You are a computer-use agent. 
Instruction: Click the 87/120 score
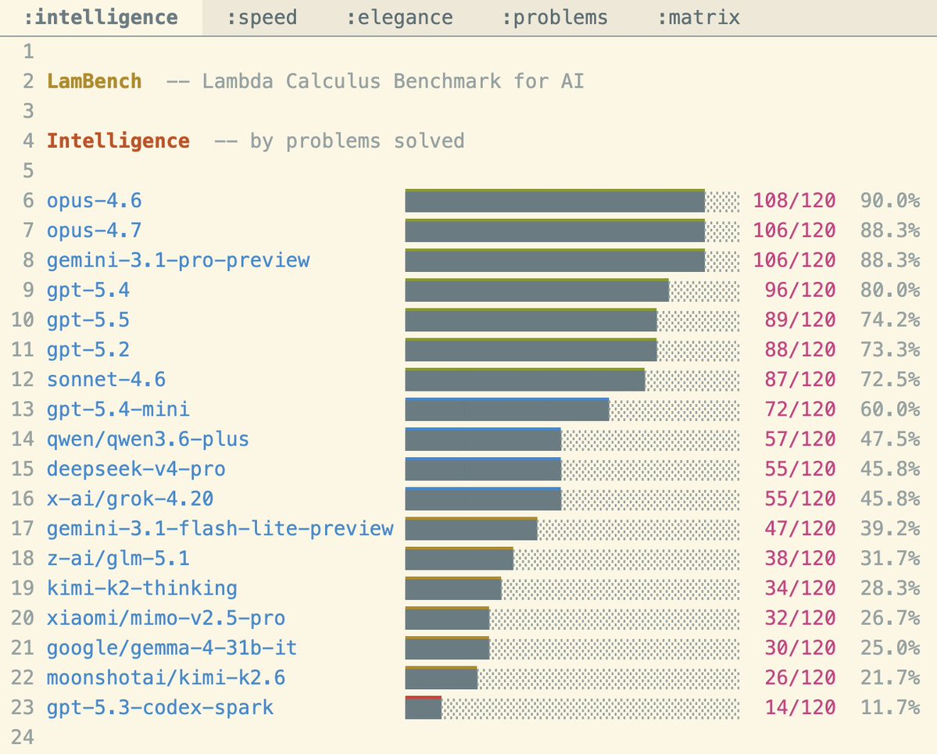[800, 380]
